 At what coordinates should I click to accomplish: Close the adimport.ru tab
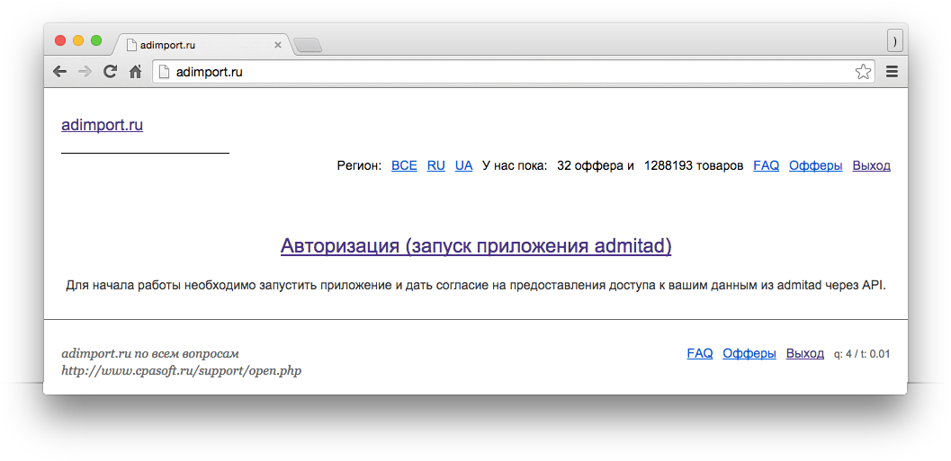point(278,45)
